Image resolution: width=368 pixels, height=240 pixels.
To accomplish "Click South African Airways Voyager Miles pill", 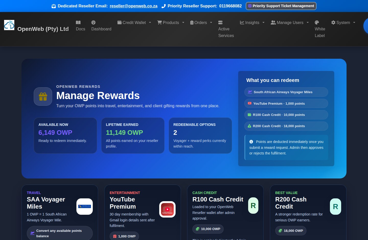I will pos(286,92).
